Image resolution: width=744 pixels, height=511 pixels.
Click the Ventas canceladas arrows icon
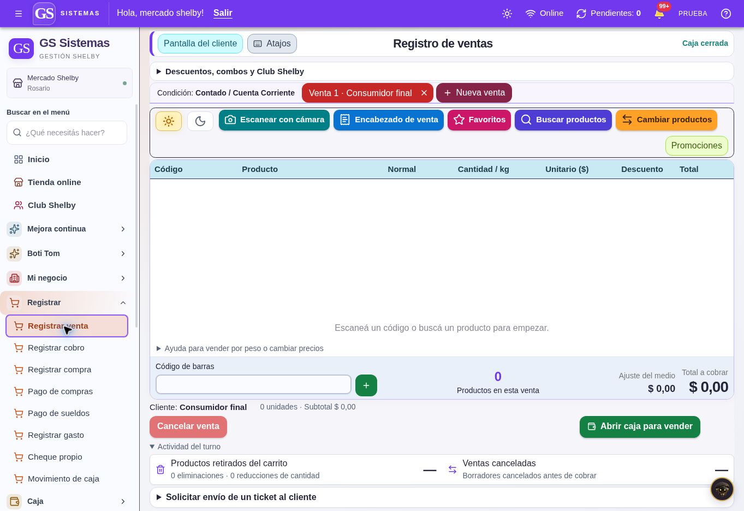(453, 470)
